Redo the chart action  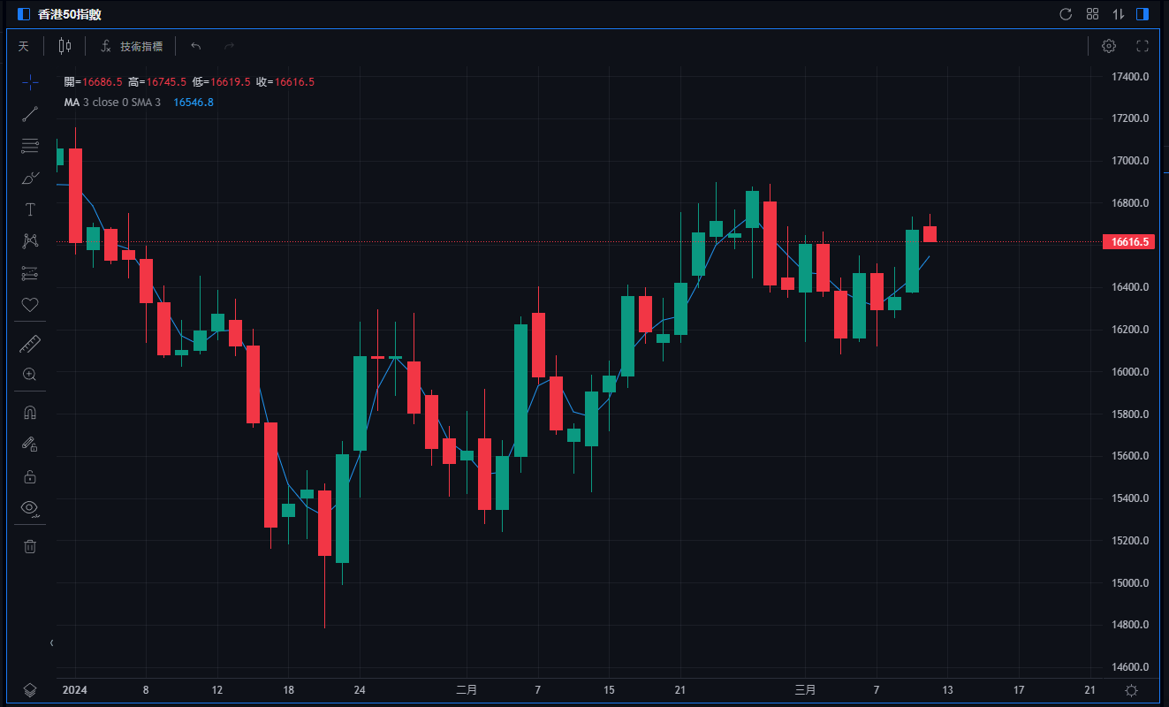(230, 46)
